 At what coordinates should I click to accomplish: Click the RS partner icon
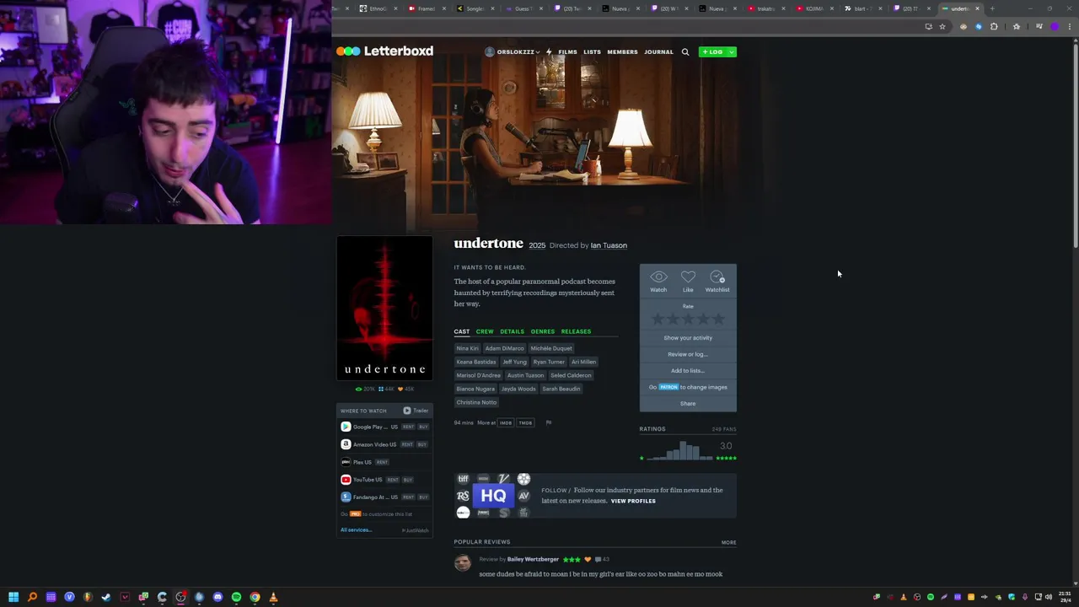pos(463,496)
